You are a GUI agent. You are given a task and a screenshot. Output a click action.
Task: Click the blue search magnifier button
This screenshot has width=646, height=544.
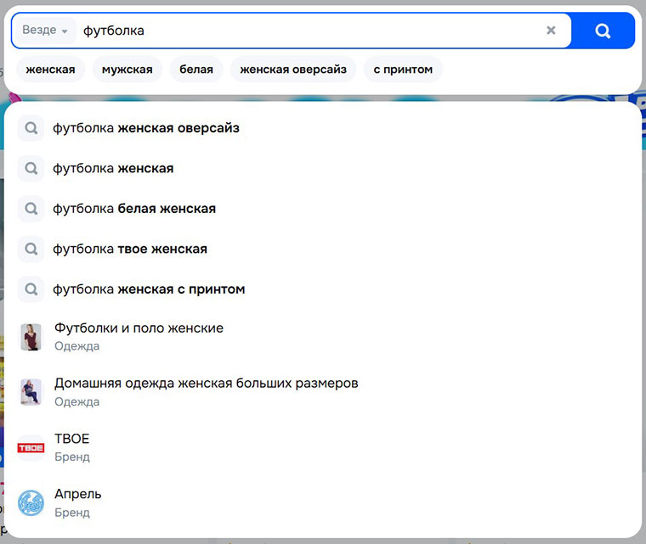pos(603,31)
